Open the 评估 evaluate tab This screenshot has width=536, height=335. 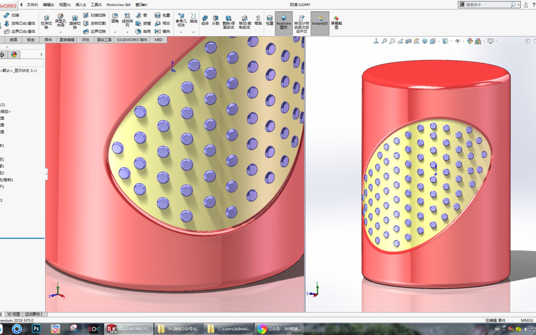click(85, 40)
